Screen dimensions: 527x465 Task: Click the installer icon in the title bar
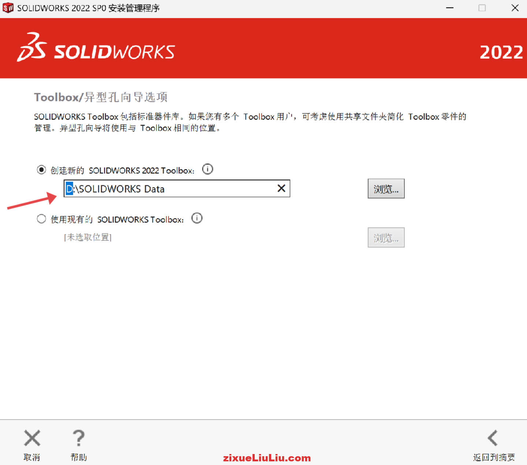pyautogui.click(x=8, y=8)
